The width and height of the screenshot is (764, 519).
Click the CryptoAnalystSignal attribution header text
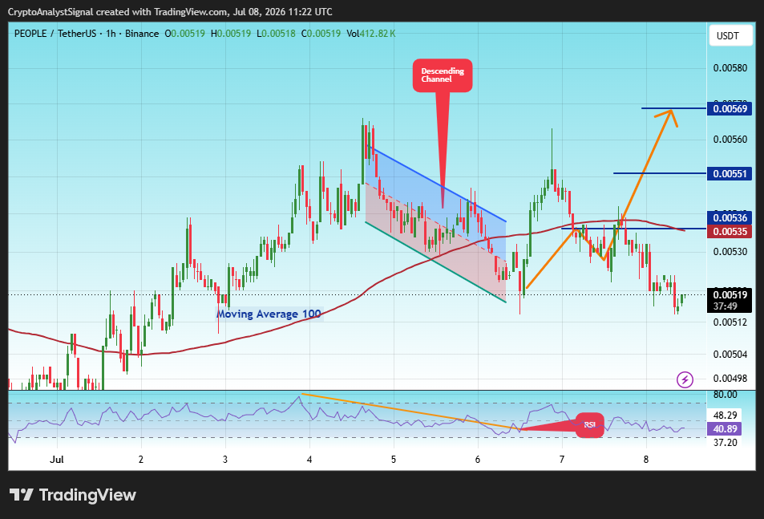tap(170, 12)
